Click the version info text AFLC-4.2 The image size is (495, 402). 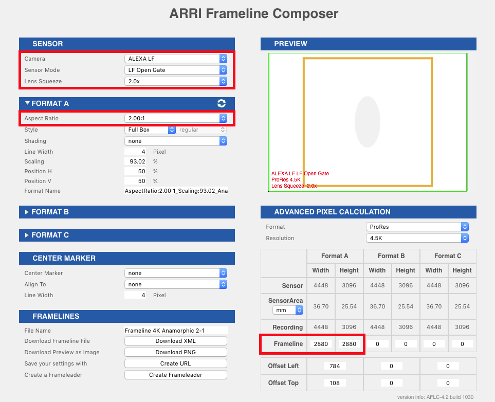point(435,397)
